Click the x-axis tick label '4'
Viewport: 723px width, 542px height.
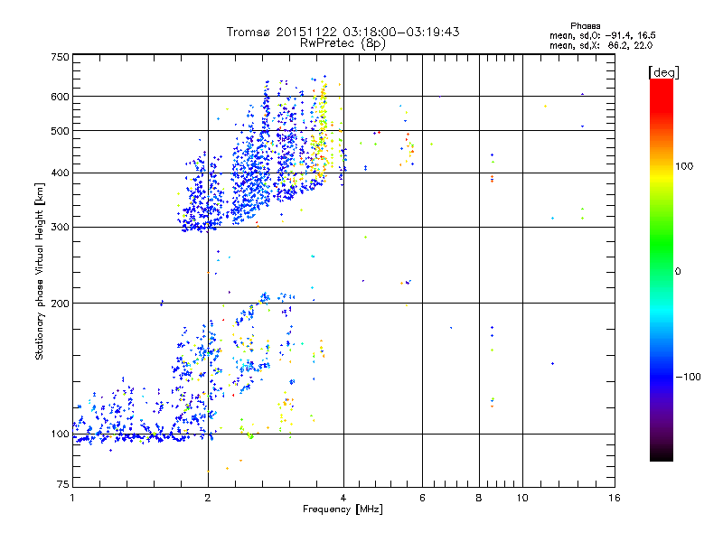point(343,498)
